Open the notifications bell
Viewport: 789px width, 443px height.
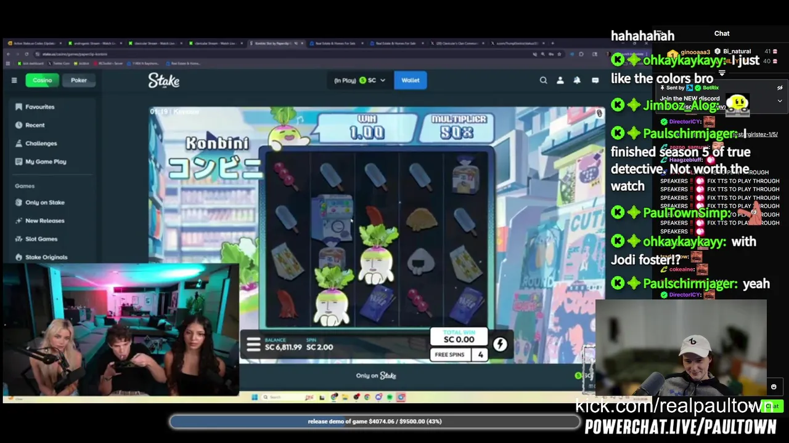[x=578, y=80]
